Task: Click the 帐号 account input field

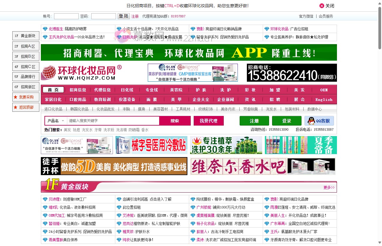Action: coord(66,16)
